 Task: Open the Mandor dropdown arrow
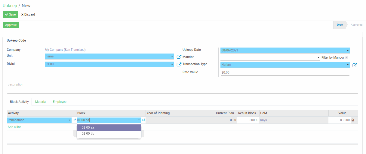[318, 58]
